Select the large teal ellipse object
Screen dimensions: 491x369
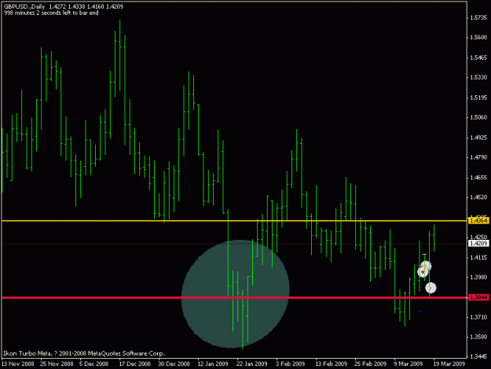coord(235,294)
